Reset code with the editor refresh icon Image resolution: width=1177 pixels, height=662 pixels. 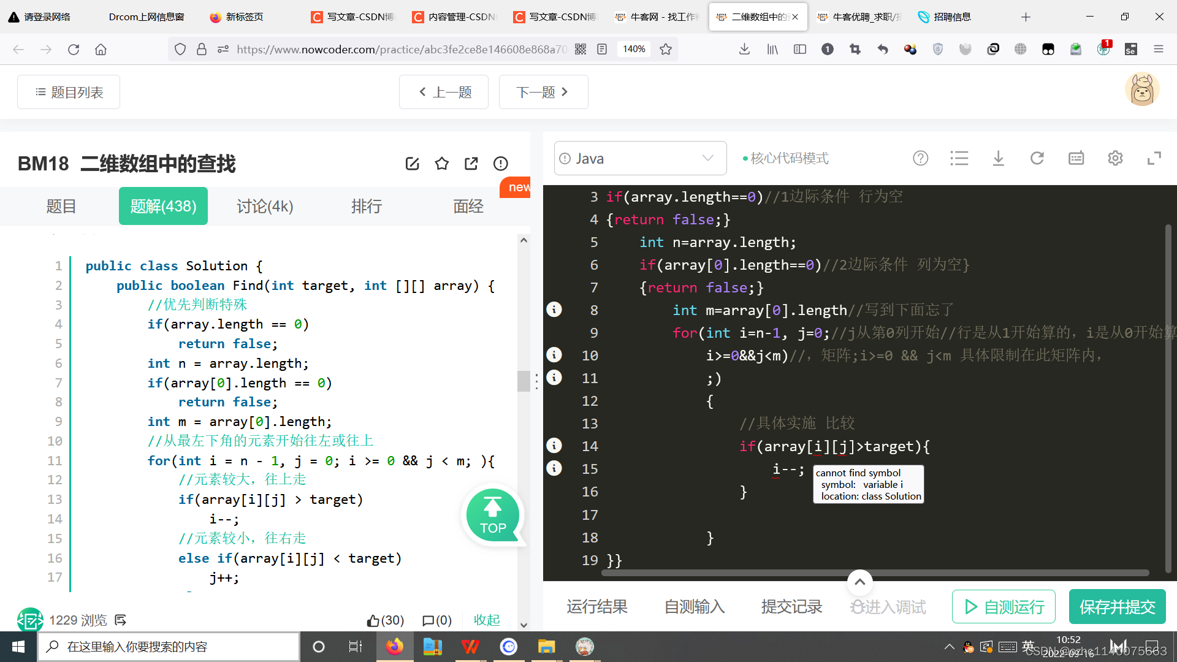(1037, 159)
